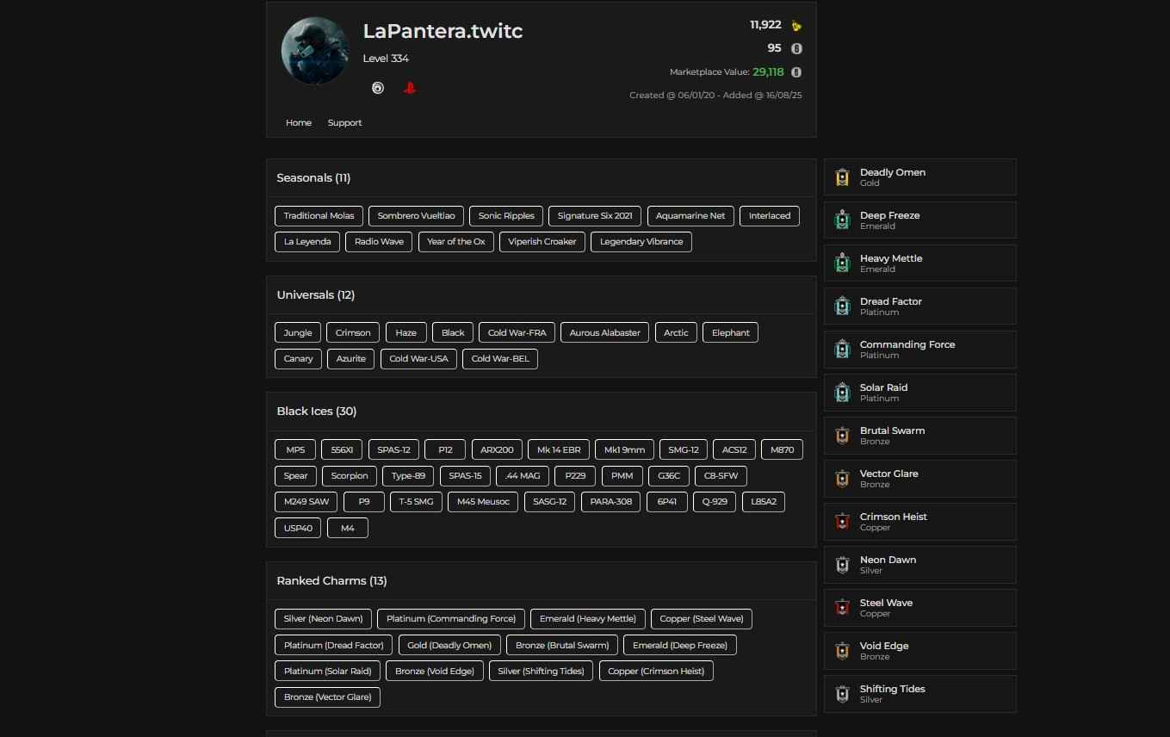Click the Crimson Heist copper rank badge

842,522
